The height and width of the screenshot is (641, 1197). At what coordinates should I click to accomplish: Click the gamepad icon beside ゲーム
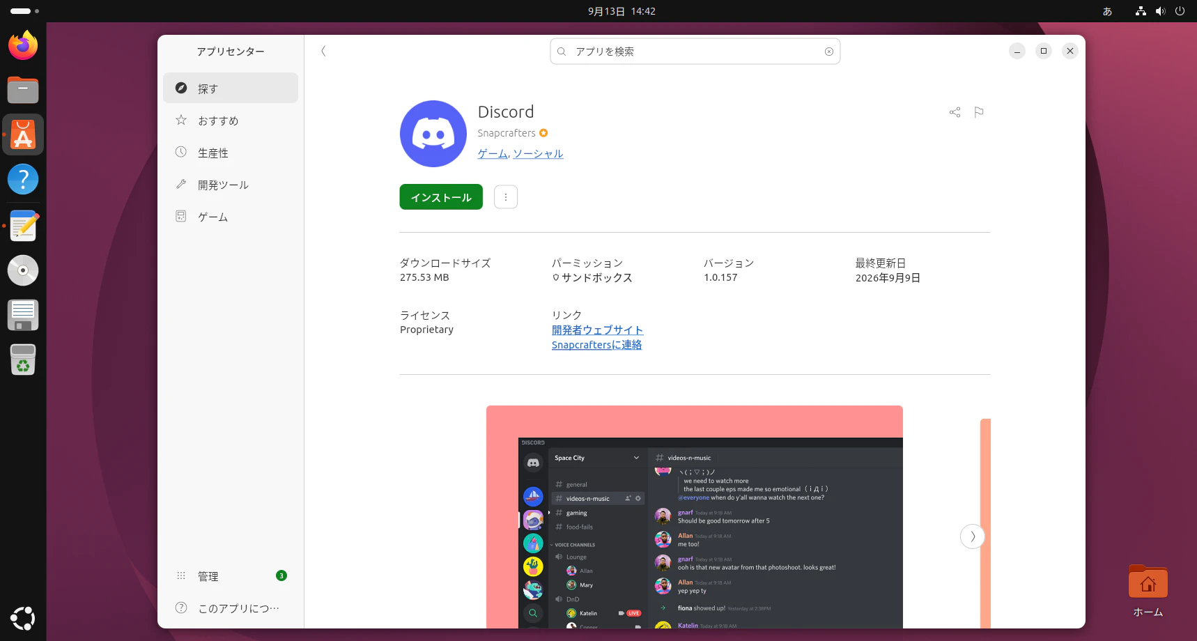click(x=181, y=216)
